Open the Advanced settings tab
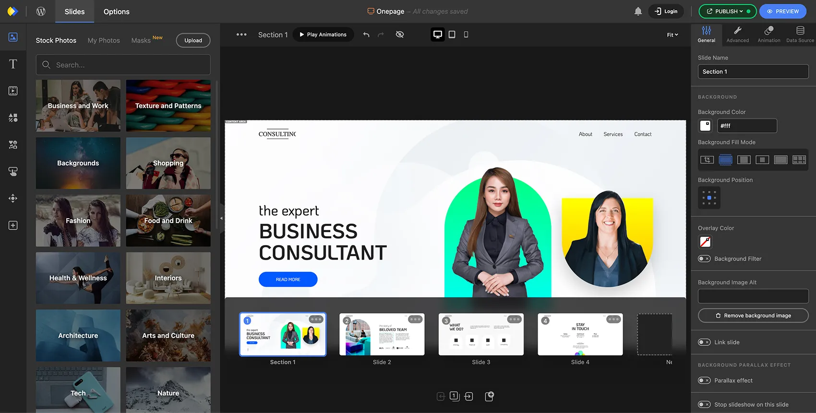Screen dimensions: 816x413 (737, 35)
